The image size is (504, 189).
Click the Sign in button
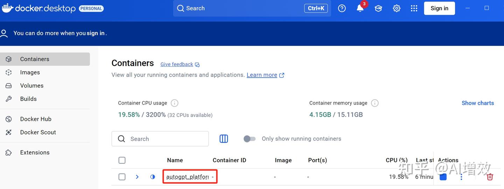439,8
